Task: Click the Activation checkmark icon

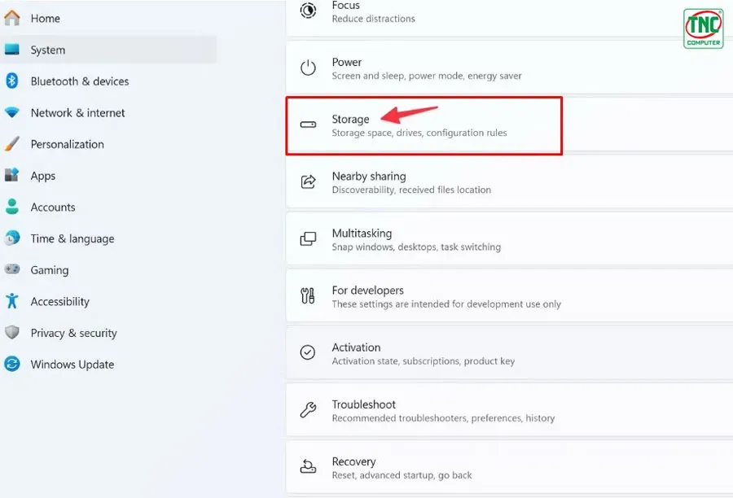Action: point(307,353)
